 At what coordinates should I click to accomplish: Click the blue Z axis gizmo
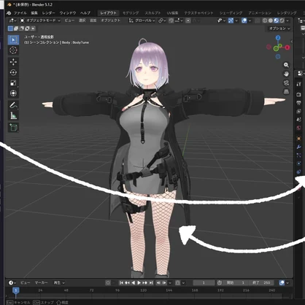[x=278, y=38]
